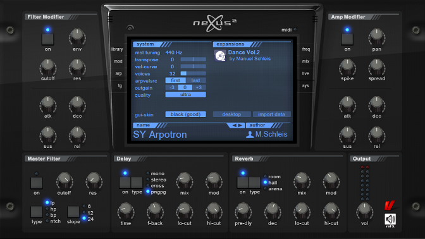Toggle the Delay on button

point(125,182)
